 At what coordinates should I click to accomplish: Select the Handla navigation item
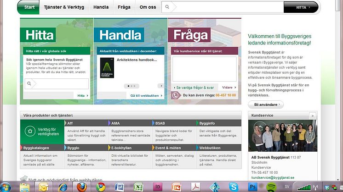pos(101,7)
